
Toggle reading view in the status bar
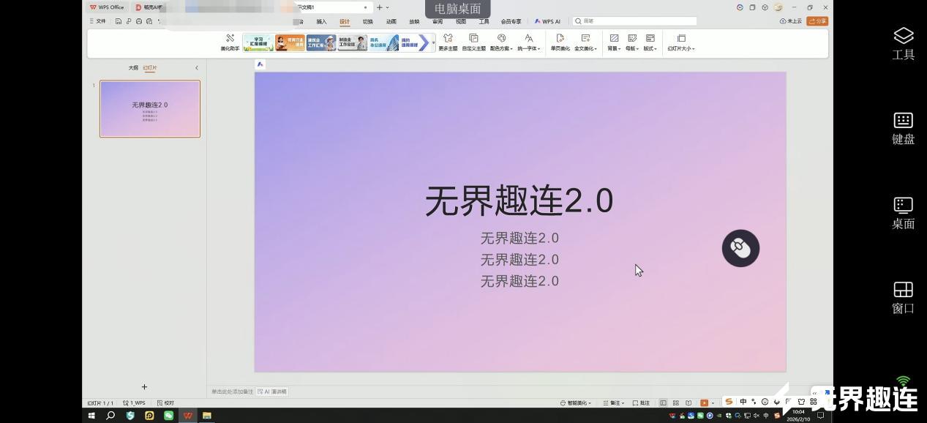coord(688,402)
